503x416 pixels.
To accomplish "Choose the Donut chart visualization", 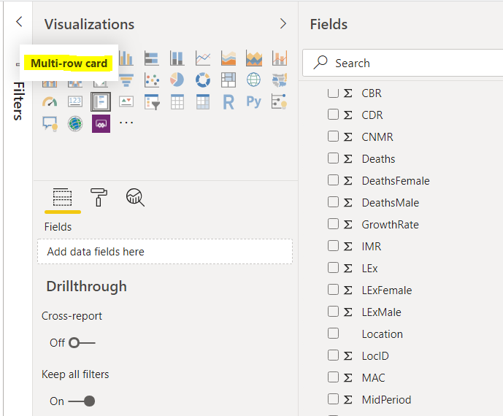I will coord(203,80).
